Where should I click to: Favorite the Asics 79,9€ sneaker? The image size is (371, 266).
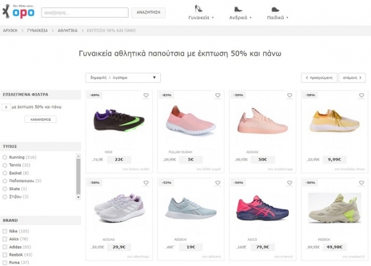click(x=290, y=183)
